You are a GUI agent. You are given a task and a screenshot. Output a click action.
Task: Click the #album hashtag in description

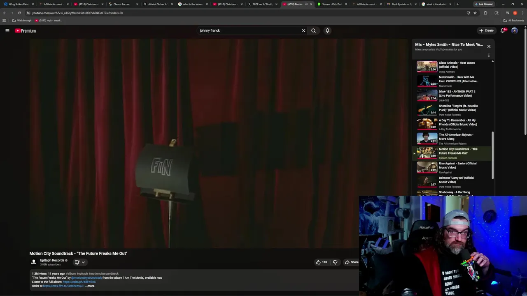tap(71, 273)
